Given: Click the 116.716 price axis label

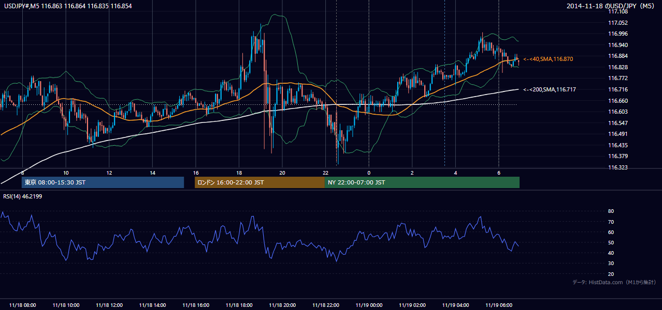Looking at the screenshot, I should click(617, 89).
